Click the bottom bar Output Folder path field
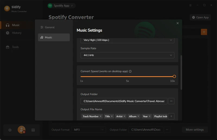Viewport: 217px width, 140px height. 146,130
